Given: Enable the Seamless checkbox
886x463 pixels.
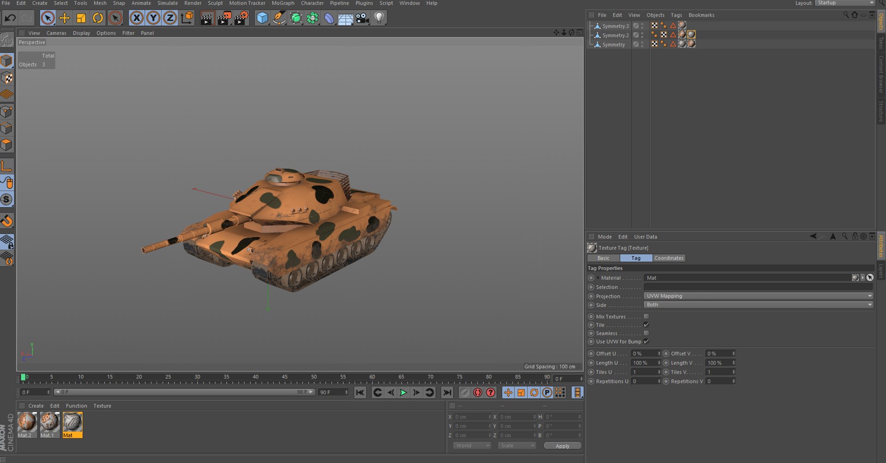Looking at the screenshot, I should [646, 333].
